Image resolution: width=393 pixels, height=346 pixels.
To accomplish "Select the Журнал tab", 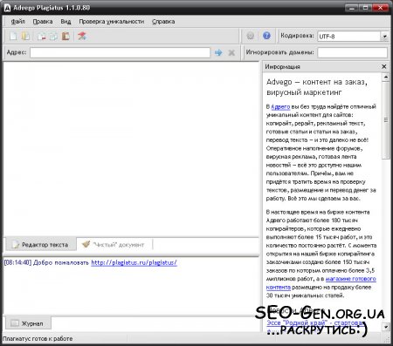I will [x=28, y=323].
